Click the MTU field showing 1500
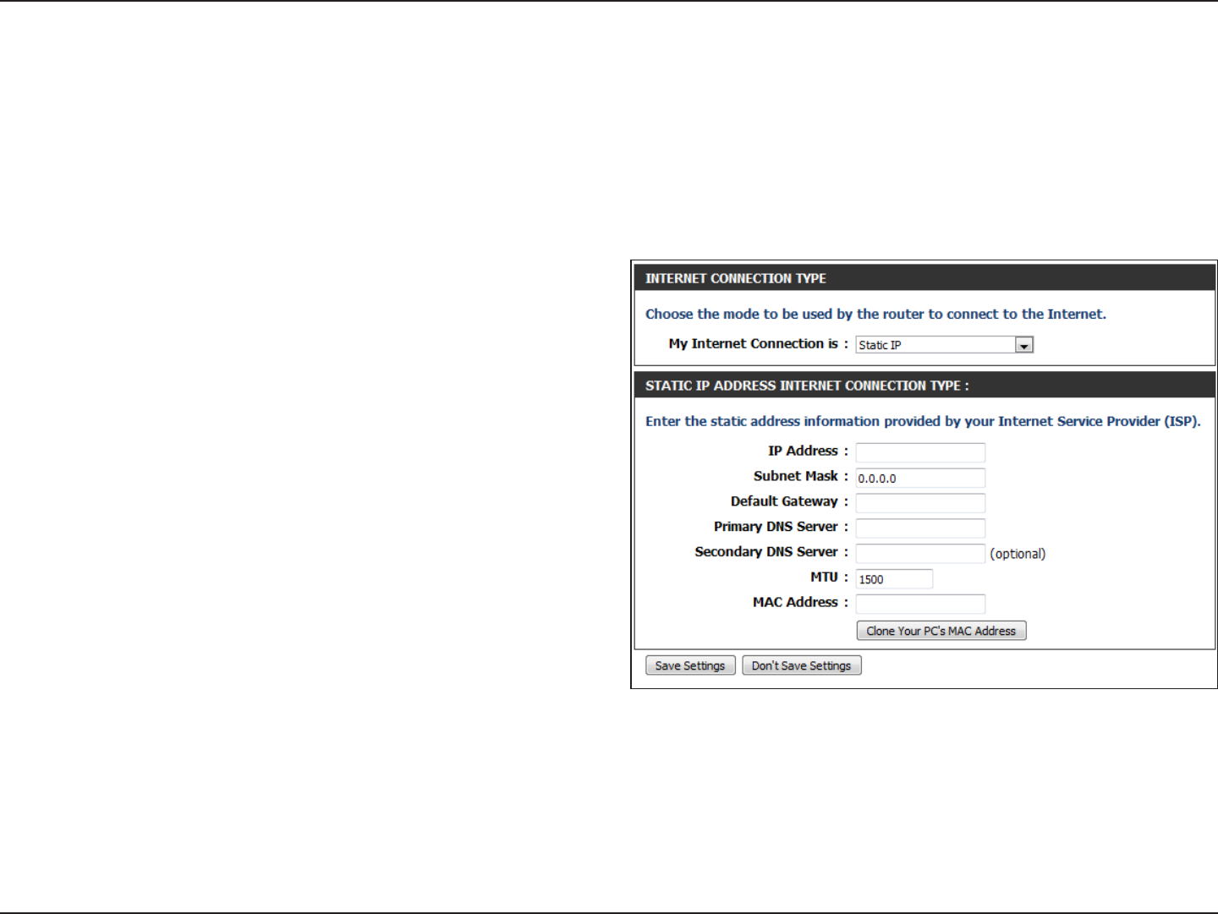1218x914 pixels. click(x=894, y=579)
